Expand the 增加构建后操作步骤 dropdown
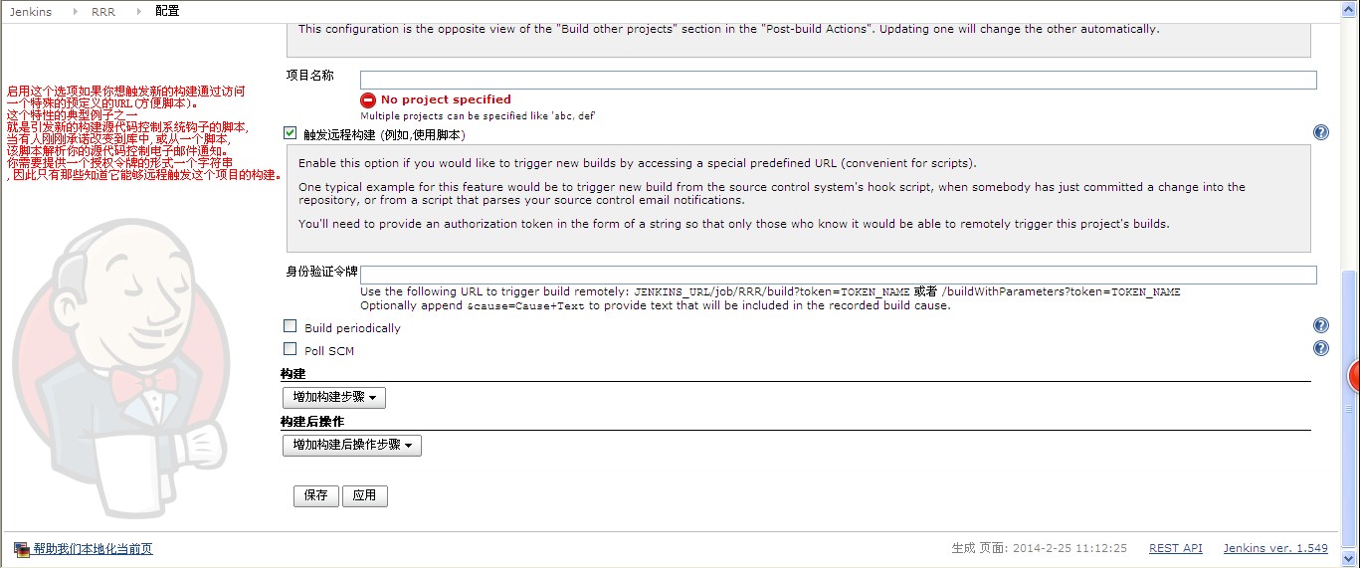This screenshot has height=568, width=1360. [352, 445]
